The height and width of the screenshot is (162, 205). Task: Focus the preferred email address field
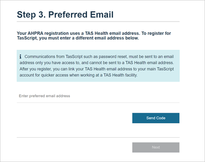tap(98, 96)
